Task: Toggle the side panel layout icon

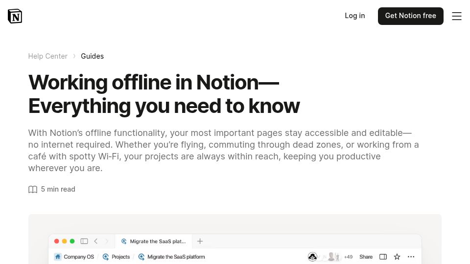Action: click(x=383, y=257)
